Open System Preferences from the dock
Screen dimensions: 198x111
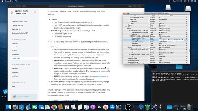pyautogui.click(x=119, y=107)
